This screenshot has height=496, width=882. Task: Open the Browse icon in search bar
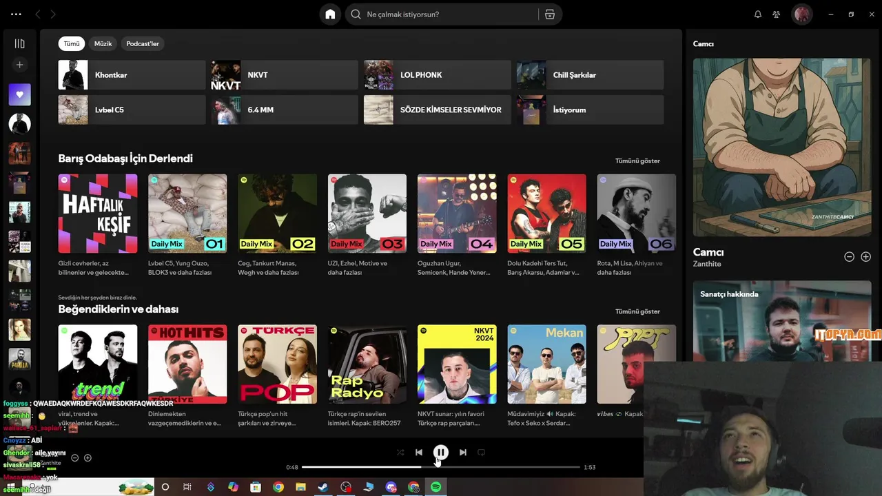point(549,14)
